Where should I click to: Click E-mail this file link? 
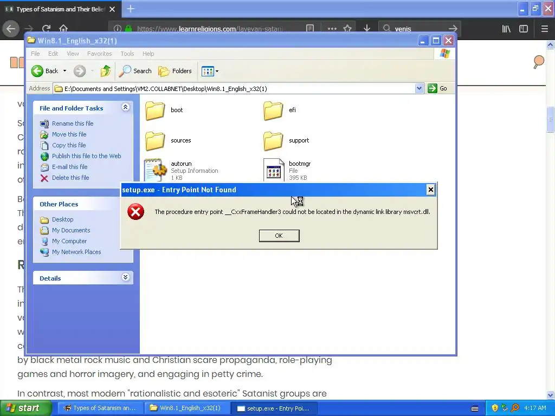(x=70, y=167)
